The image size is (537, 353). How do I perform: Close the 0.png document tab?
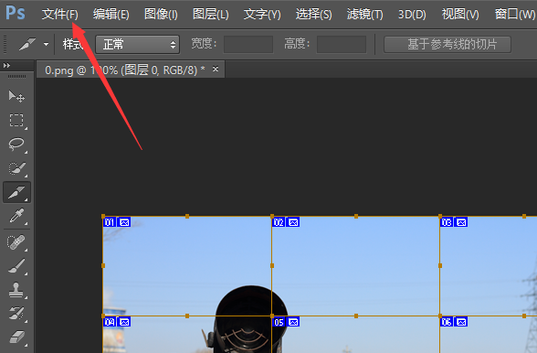point(216,69)
